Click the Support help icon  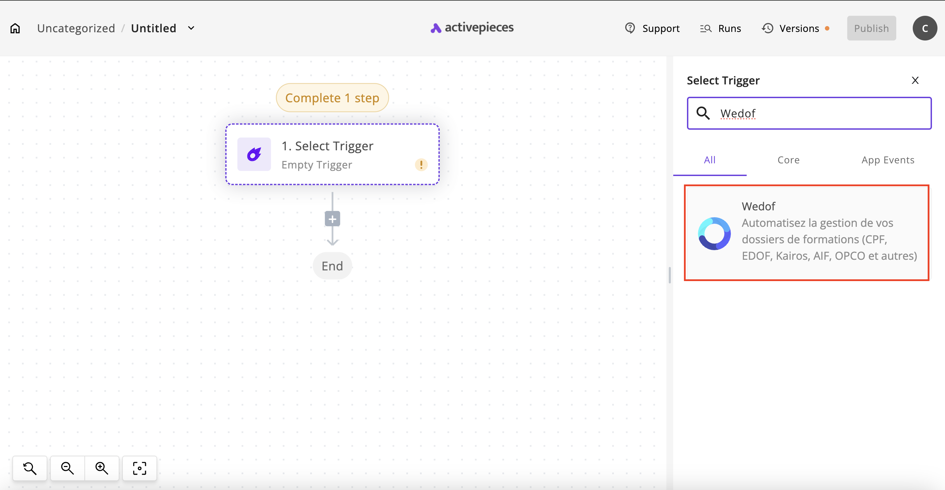pyautogui.click(x=630, y=28)
